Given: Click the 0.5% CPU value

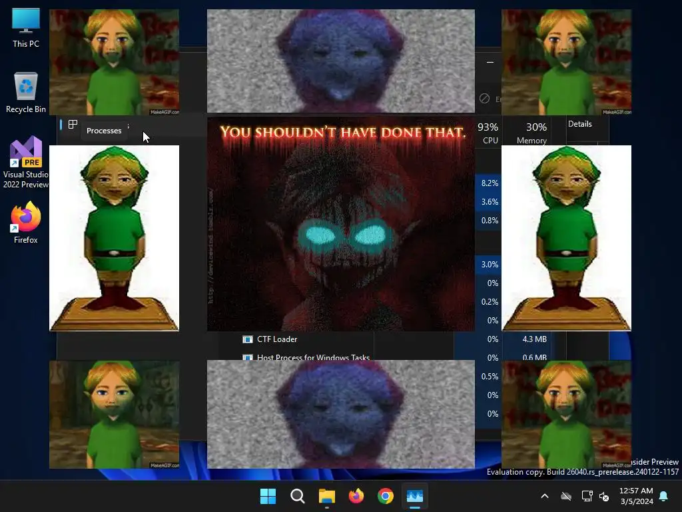Looking at the screenshot, I should click(x=490, y=377).
